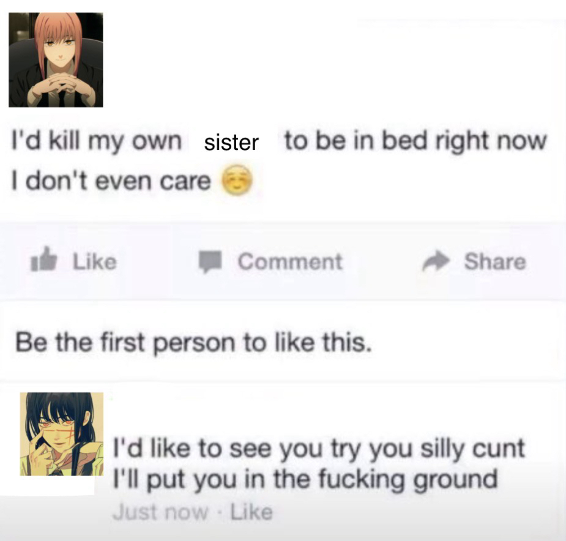Image resolution: width=566 pixels, height=541 pixels.
Task: Click 'to be in bed right now' text
Action: tap(415, 141)
